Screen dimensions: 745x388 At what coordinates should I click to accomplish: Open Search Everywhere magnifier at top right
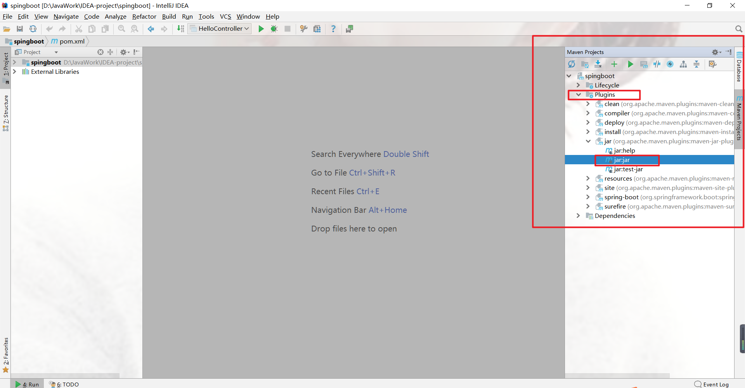pos(738,29)
